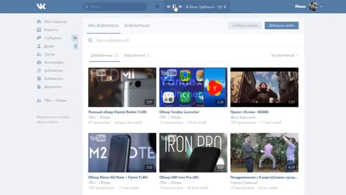This screenshot has height=195, width=346.
Task: Open the Видеозаписи film icon
Action: tap(39, 79)
